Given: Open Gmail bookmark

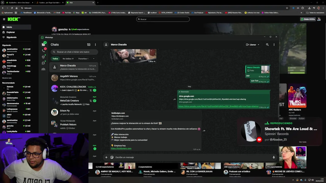Looking at the screenshot, I should click(57, 13).
